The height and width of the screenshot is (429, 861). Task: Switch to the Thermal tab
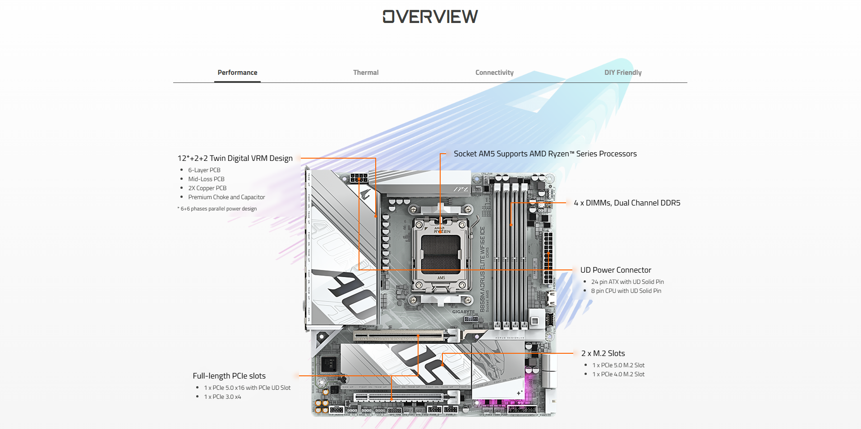tap(366, 73)
